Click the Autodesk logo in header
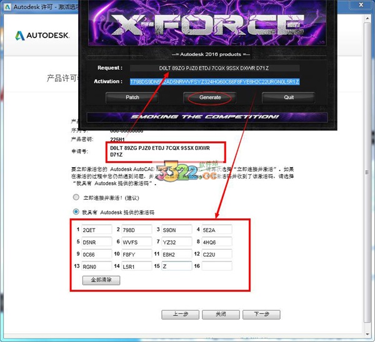 42,36
